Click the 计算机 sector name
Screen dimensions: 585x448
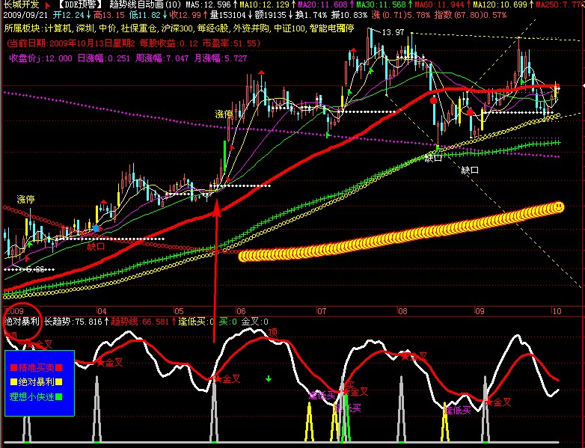pyautogui.click(x=58, y=28)
